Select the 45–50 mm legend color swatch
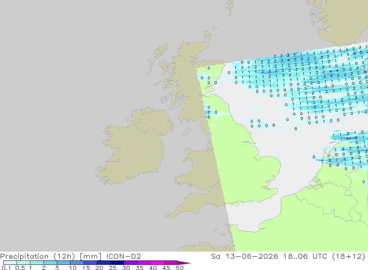 point(170,263)
